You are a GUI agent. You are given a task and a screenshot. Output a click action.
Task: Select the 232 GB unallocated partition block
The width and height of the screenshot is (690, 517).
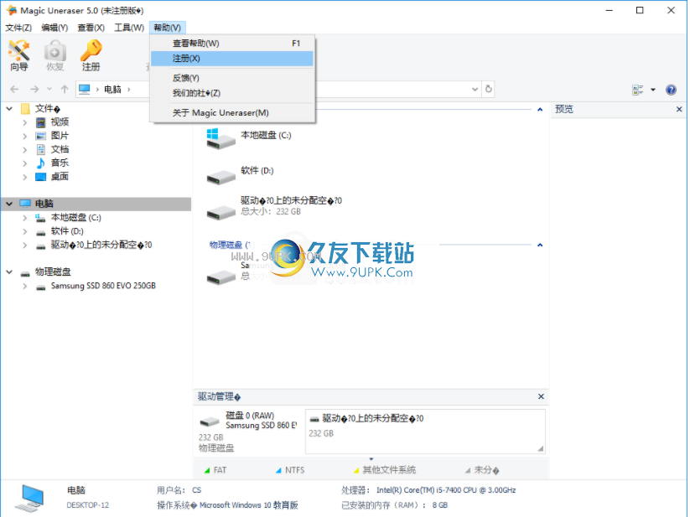click(x=425, y=432)
